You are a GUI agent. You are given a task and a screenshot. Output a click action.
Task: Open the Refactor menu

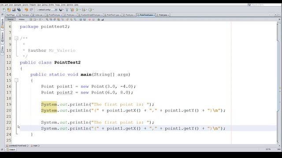coord(33,5)
